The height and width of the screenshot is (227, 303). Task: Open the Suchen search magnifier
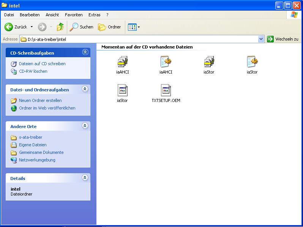tap(74, 27)
